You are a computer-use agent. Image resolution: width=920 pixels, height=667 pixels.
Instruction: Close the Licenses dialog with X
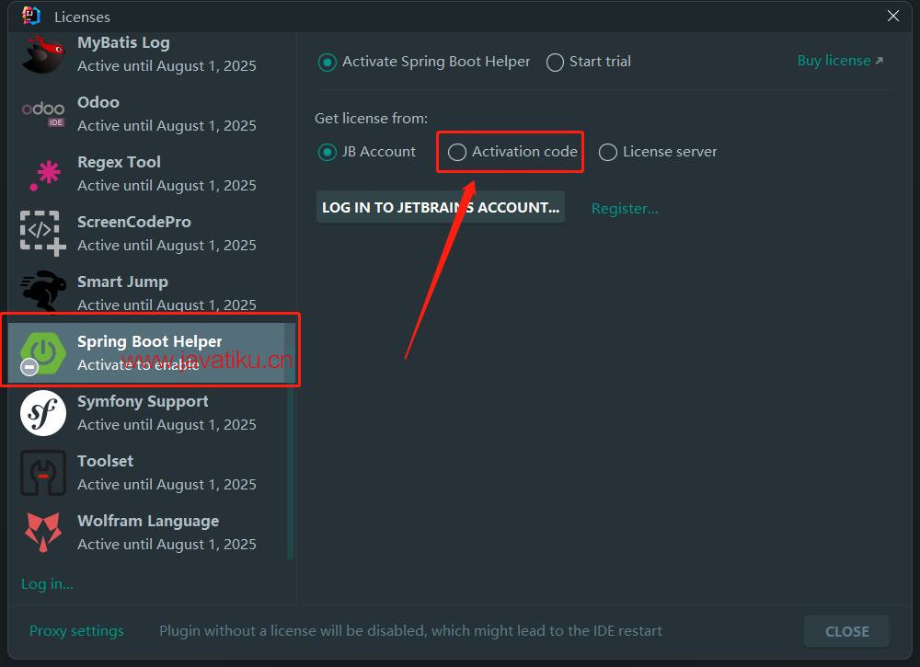[893, 16]
